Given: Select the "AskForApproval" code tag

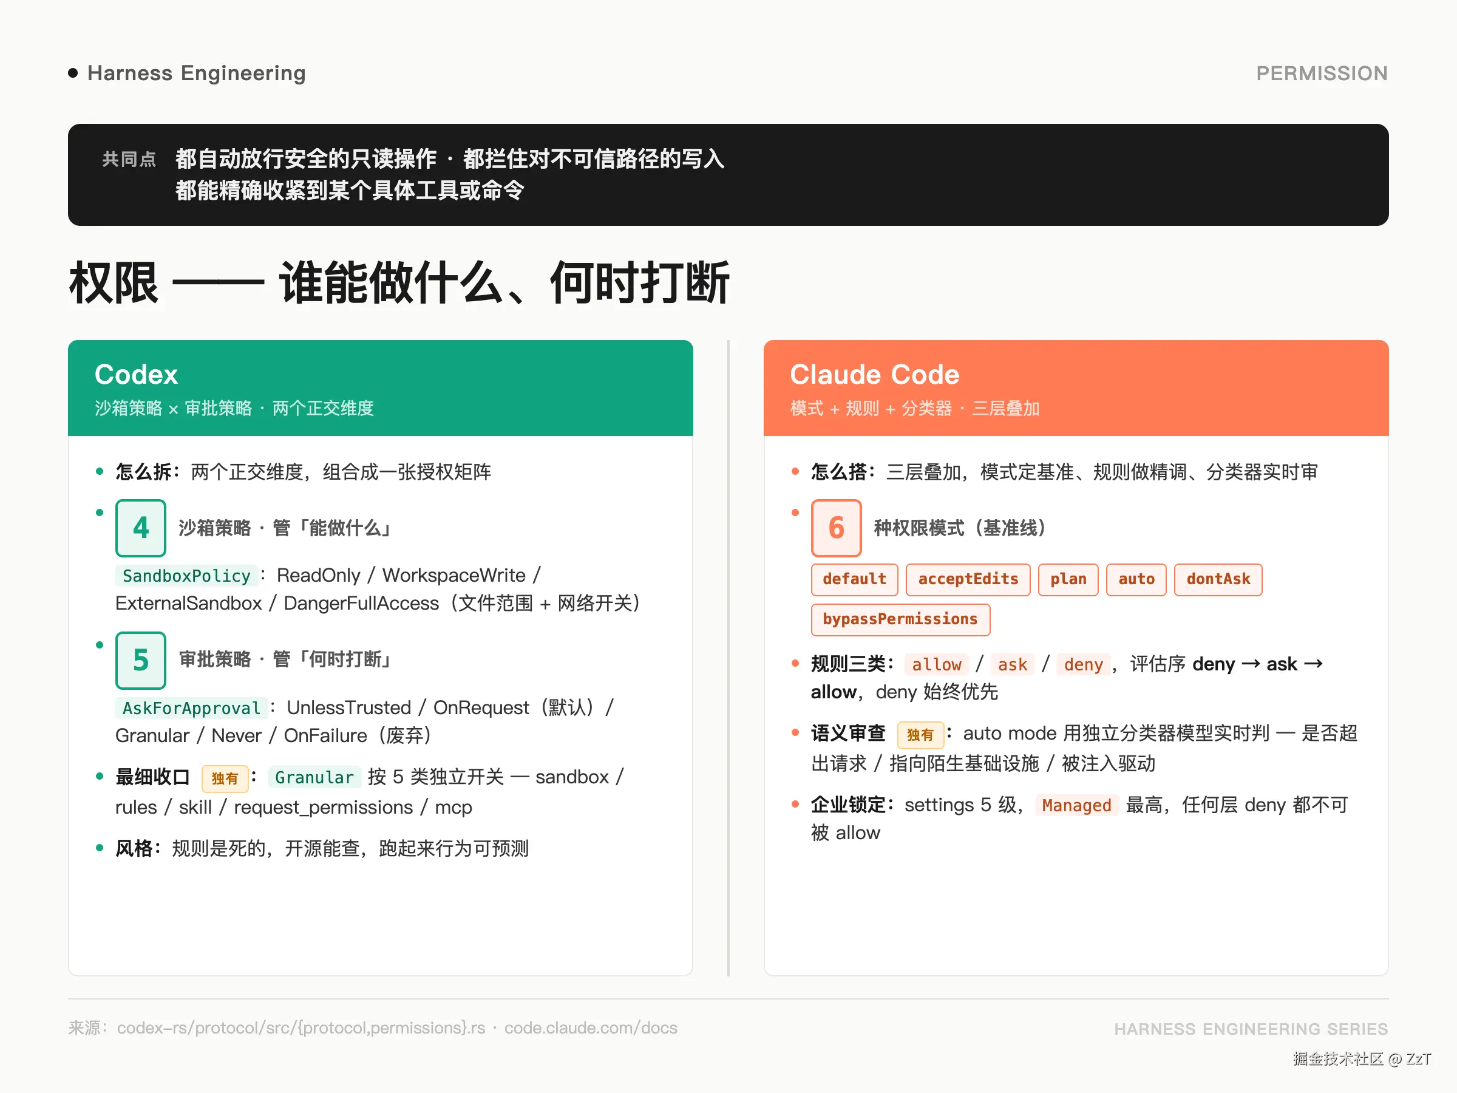Looking at the screenshot, I should tap(192, 708).
